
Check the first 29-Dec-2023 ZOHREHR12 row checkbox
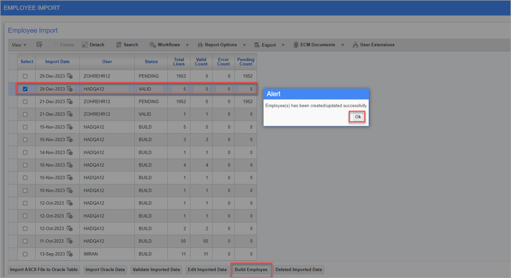[x=25, y=76]
